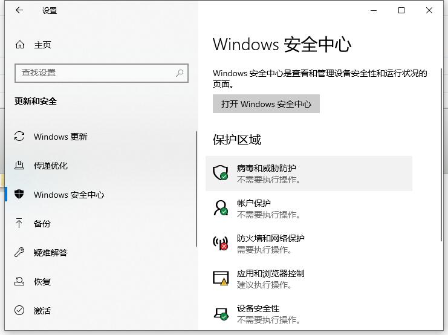
Task: Click the 恢复 recovery icon
Action: coord(19,281)
